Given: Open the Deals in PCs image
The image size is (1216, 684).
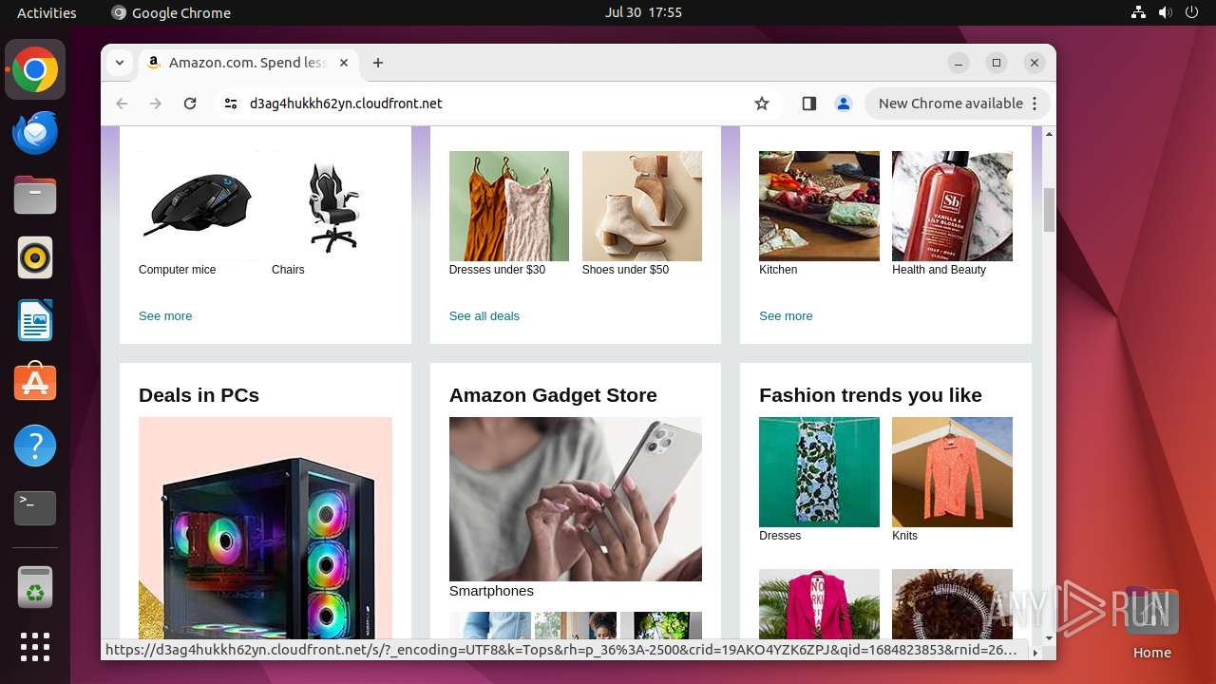Looking at the screenshot, I should pyautogui.click(x=265, y=528).
